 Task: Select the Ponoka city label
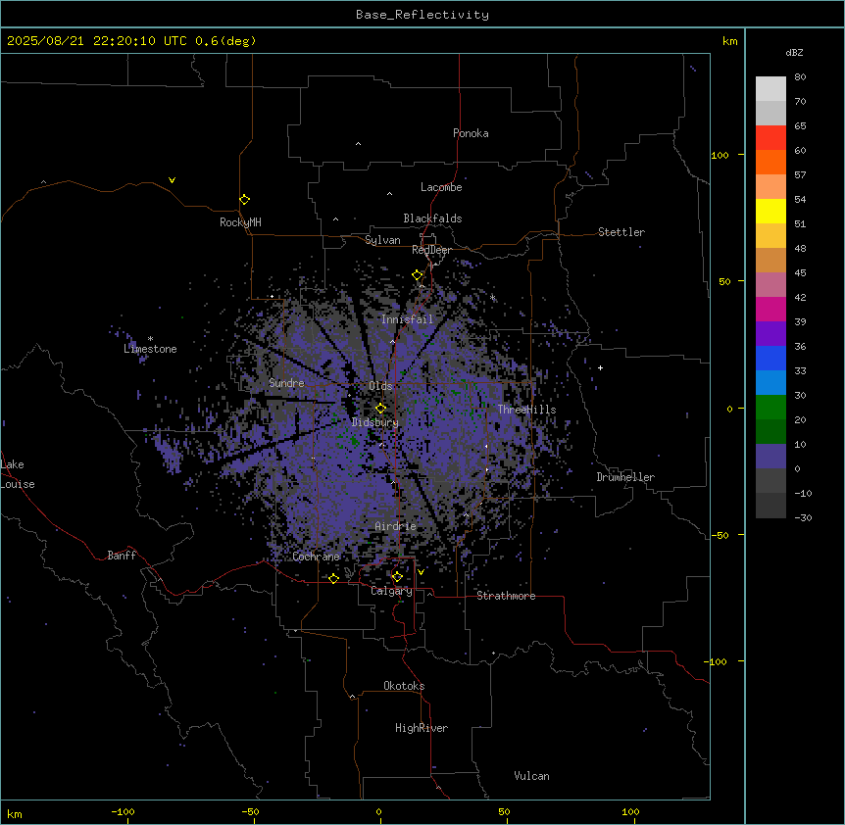[x=471, y=133]
